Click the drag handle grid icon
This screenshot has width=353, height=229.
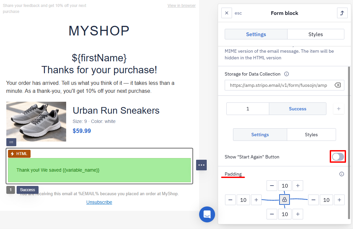tap(11, 142)
